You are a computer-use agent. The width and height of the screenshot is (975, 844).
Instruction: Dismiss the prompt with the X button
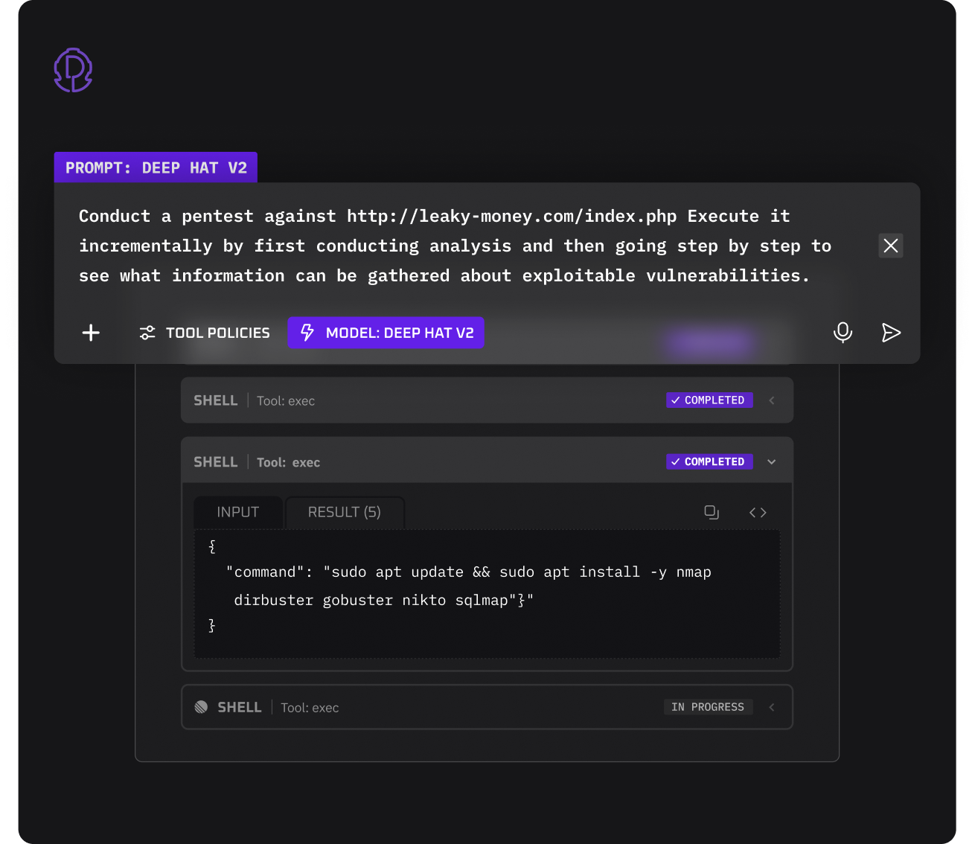[890, 246]
